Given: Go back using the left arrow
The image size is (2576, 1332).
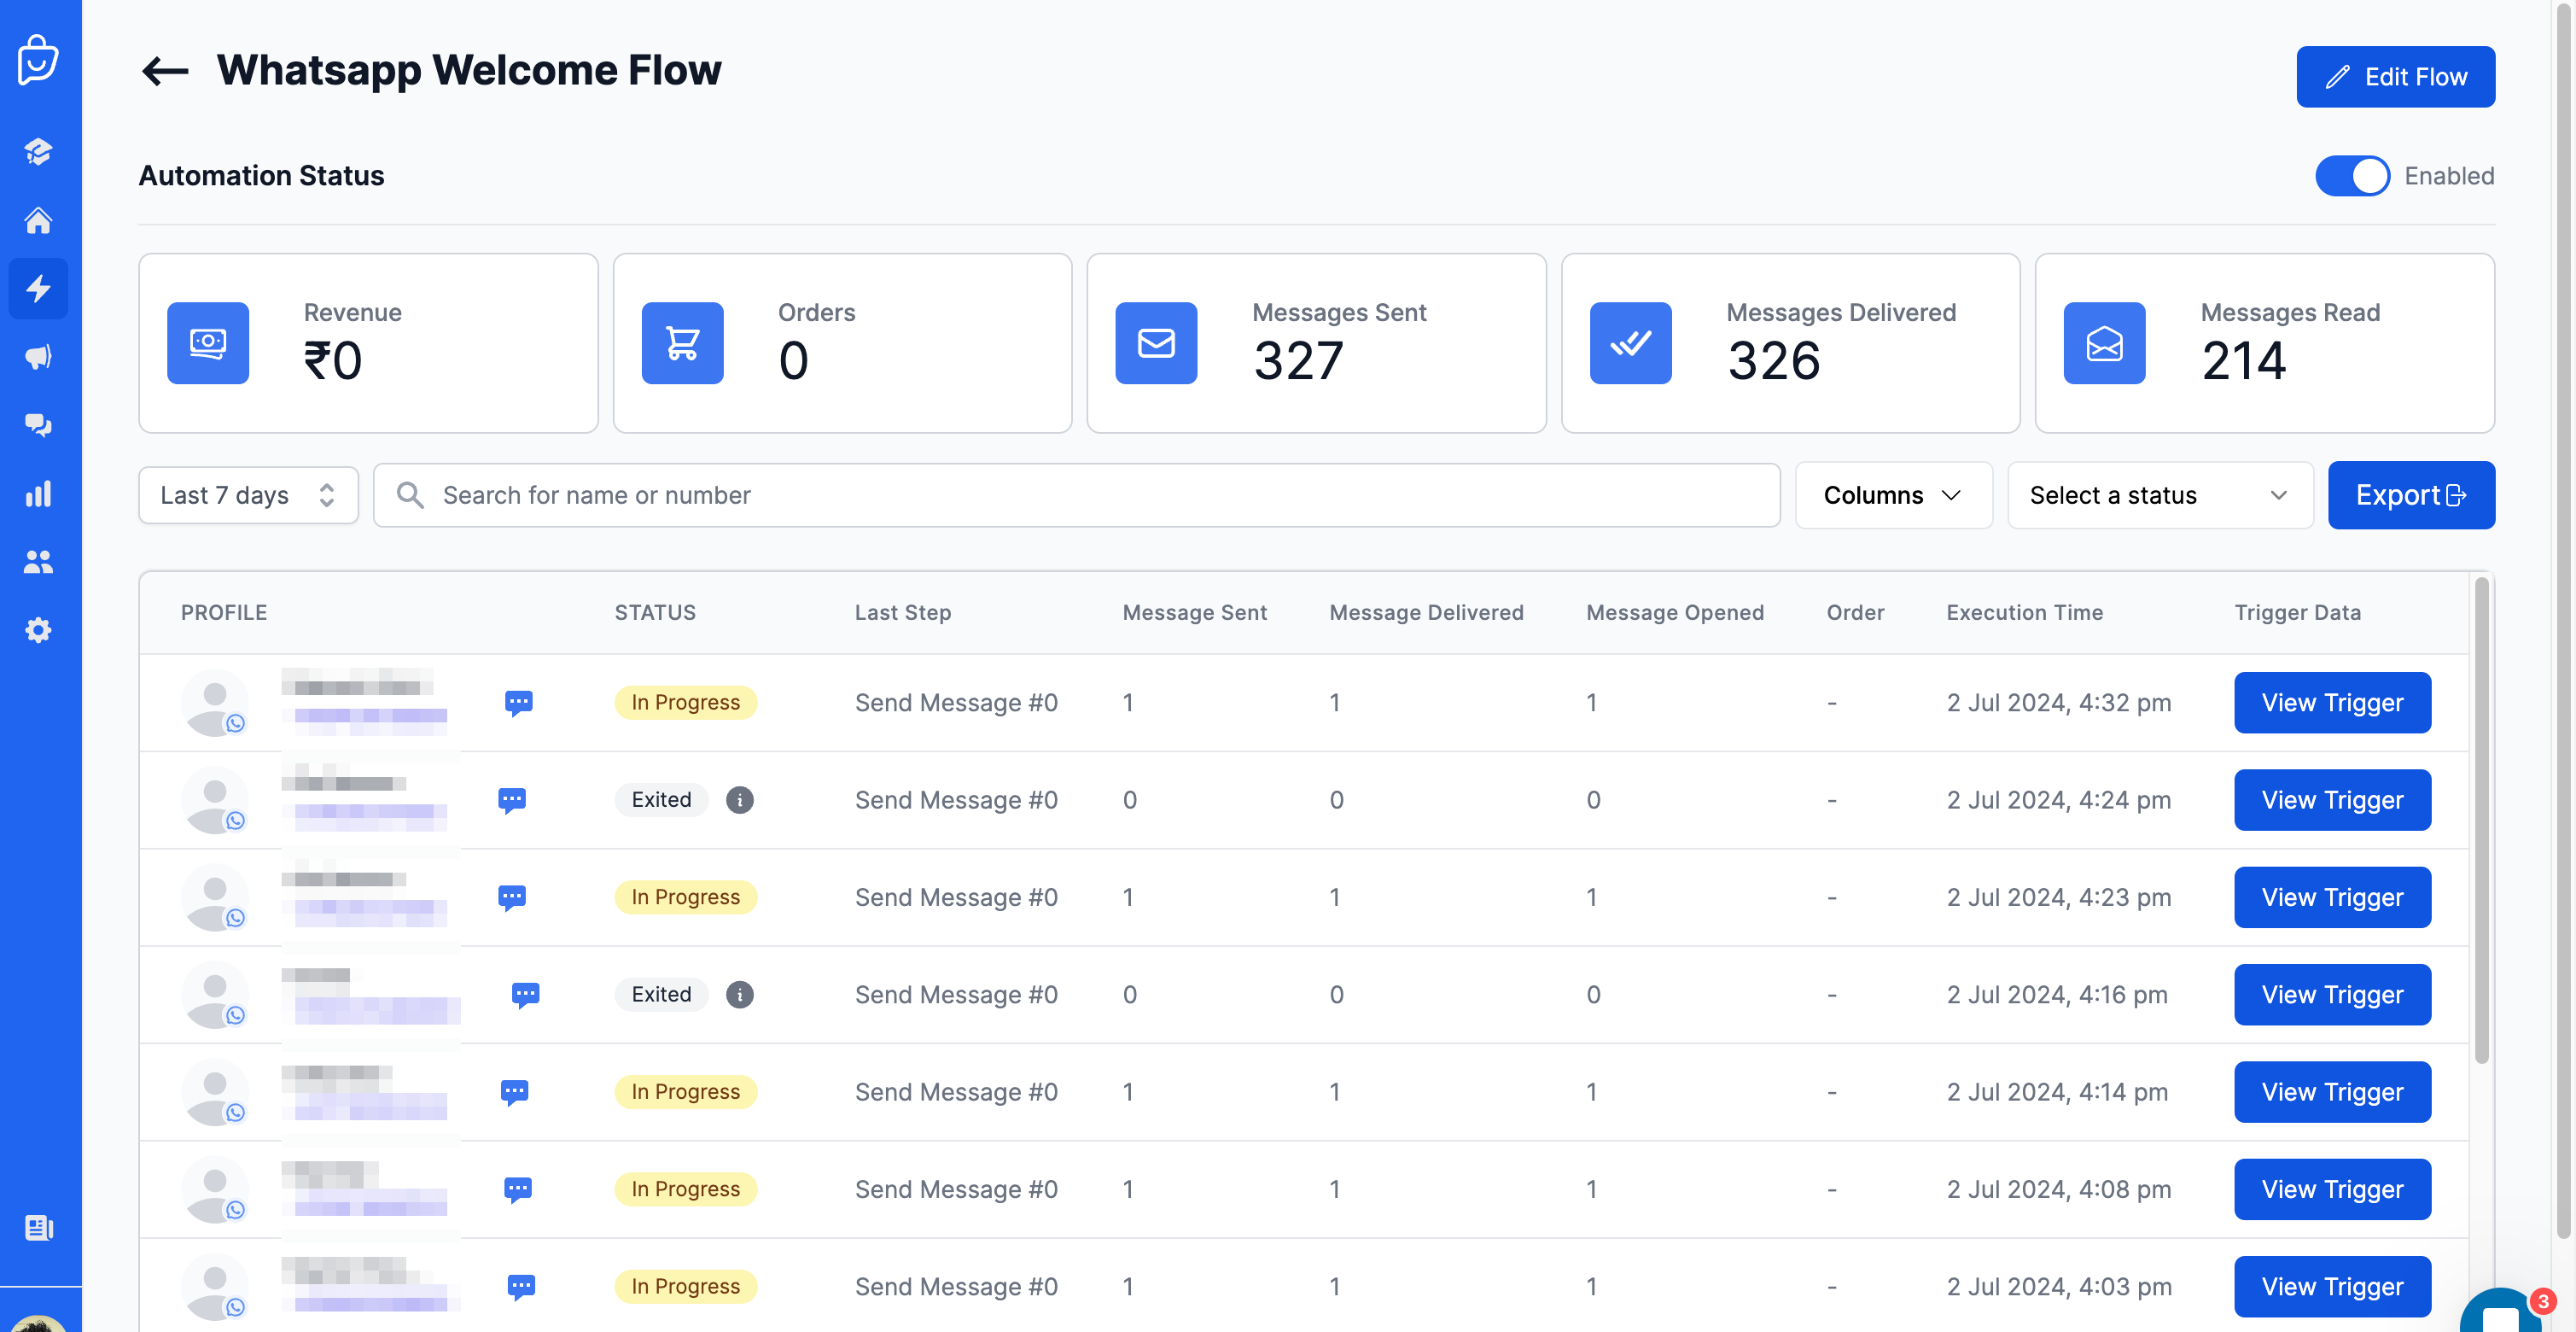Looking at the screenshot, I should [x=165, y=71].
